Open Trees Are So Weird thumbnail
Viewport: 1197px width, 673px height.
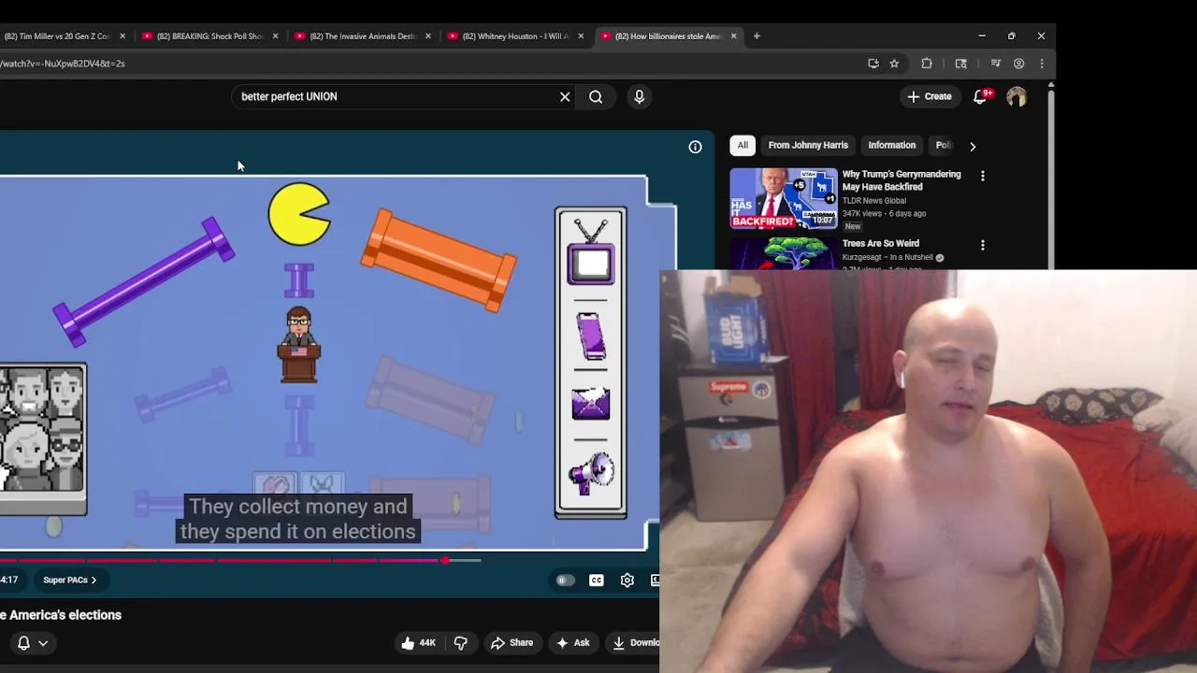784,253
